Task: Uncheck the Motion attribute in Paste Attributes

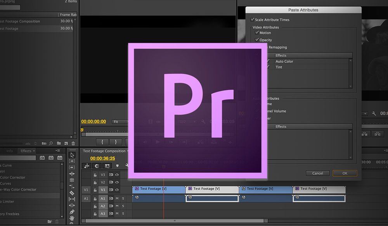Action: coord(257,33)
